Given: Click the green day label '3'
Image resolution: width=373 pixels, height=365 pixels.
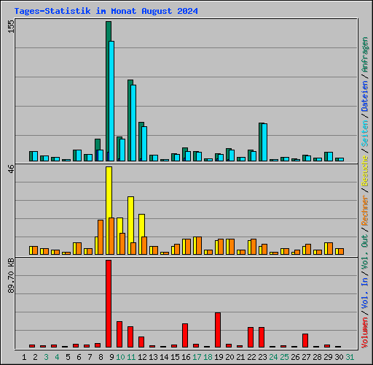Looking at the screenshot, I should pos(46,357).
